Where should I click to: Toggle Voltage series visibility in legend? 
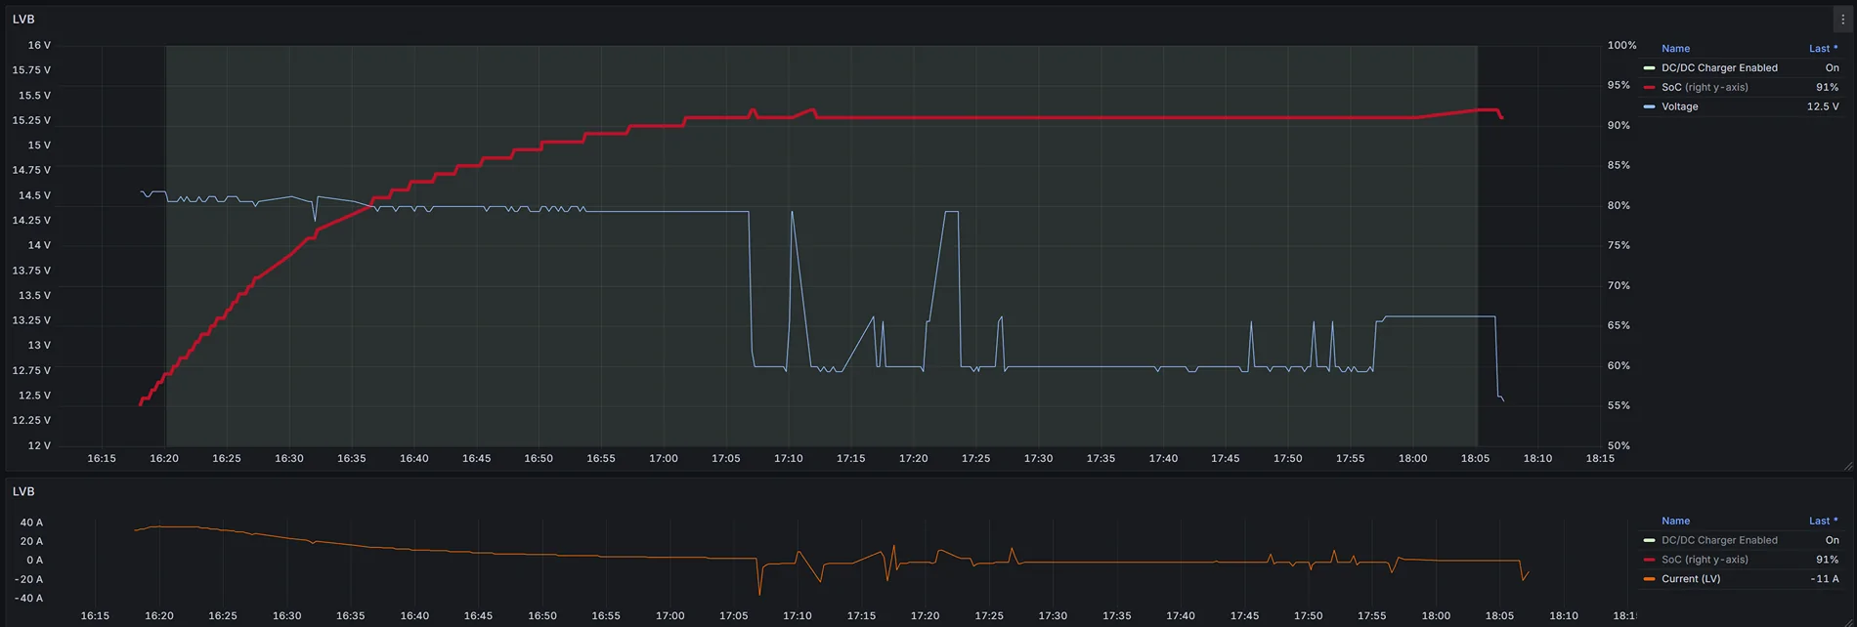coord(1679,106)
